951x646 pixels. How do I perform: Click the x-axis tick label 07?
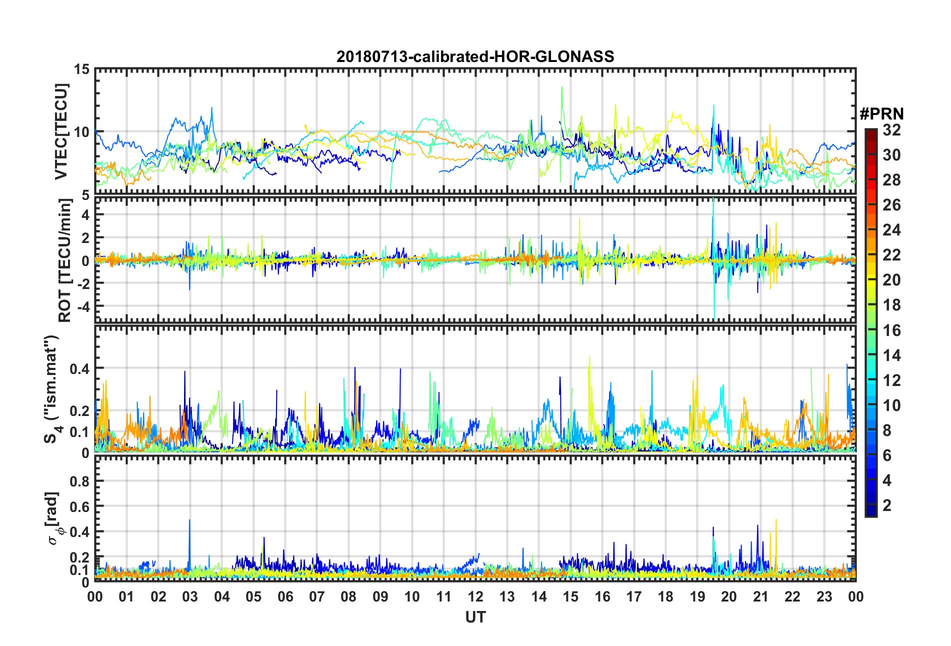pyautogui.click(x=317, y=597)
